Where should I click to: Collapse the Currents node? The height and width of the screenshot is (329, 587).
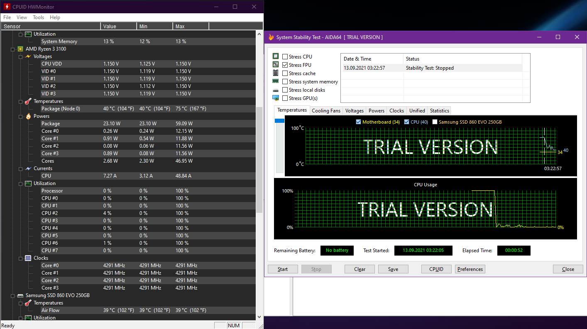[x=20, y=168]
